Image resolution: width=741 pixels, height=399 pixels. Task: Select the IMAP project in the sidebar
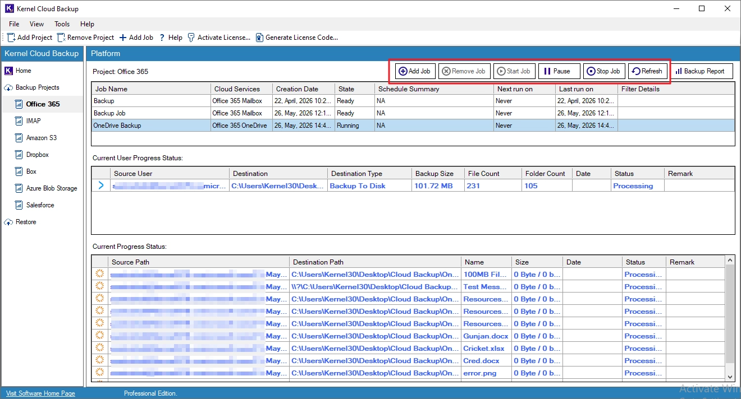28,121
